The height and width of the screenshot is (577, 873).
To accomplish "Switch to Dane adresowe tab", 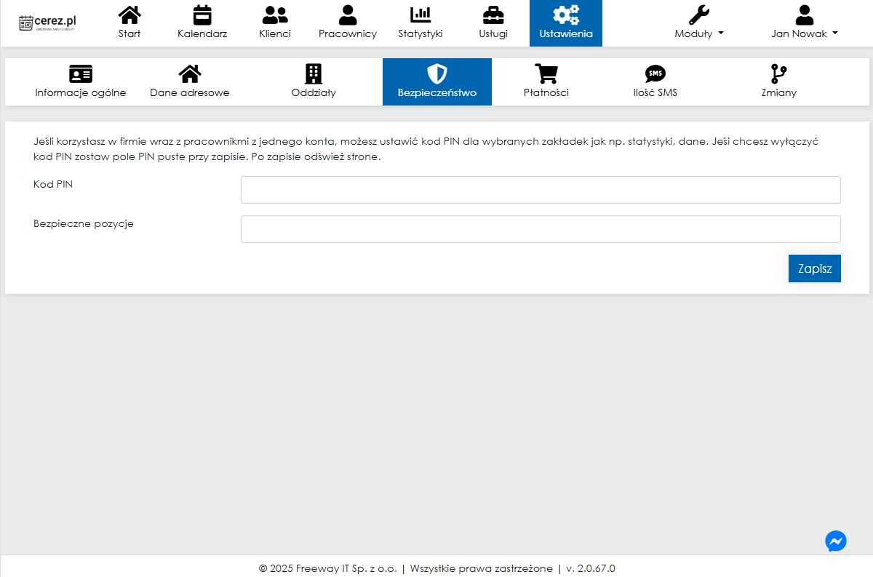I will pyautogui.click(x=190, y=81).
